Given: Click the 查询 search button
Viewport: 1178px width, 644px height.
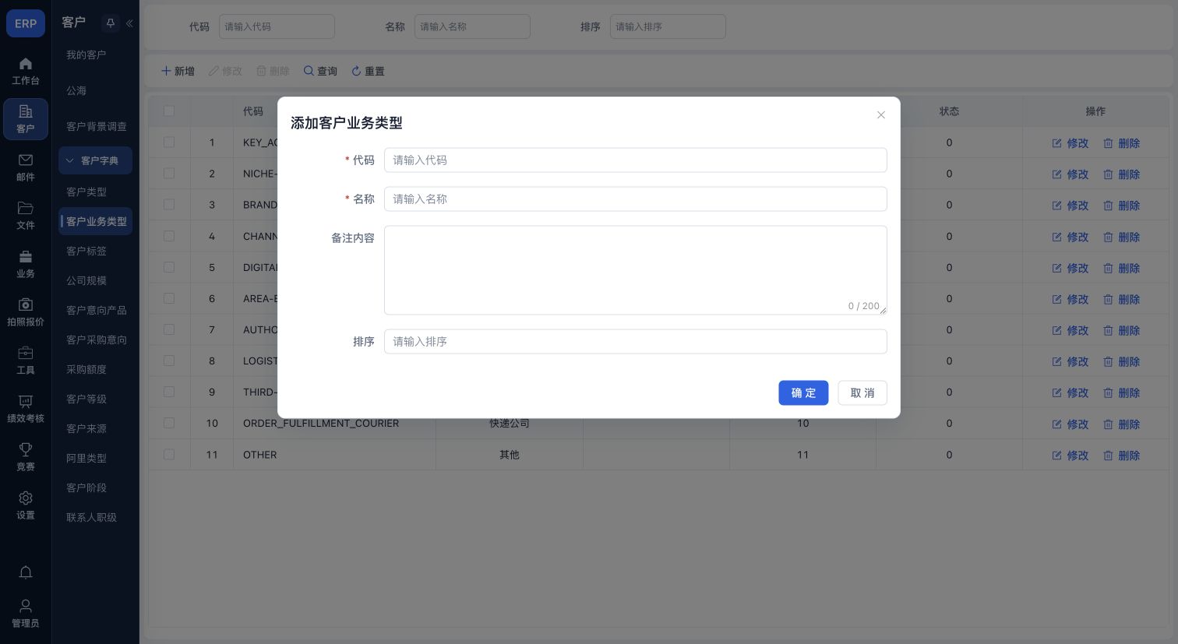Looking at the screenshot, I should coord(320,71).
